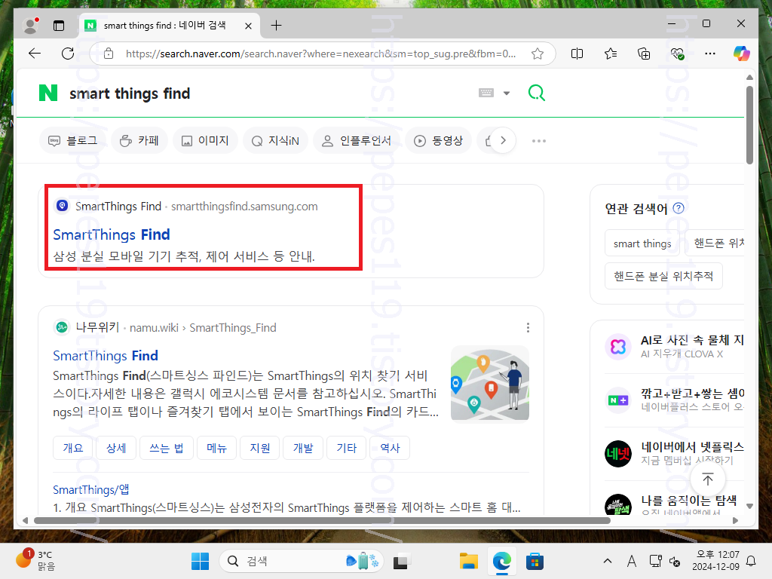Jump to top of page arrow button
Screen dimensions: 772x579
(x=707, y=479)
